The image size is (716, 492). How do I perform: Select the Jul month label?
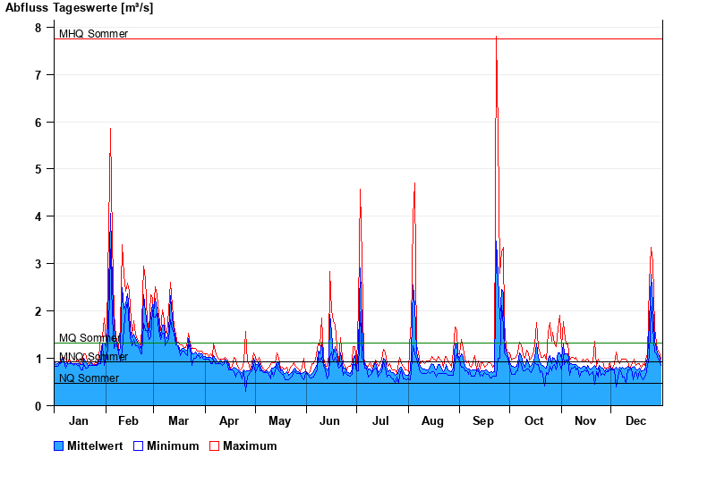coord(380,421)
